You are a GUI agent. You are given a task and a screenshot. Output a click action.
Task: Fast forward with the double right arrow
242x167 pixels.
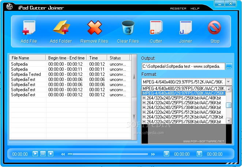coord(153,154)
